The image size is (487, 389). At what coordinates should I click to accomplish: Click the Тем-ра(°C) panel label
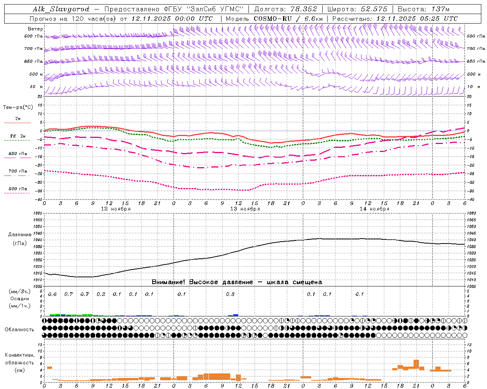click(x=18, y=108)
